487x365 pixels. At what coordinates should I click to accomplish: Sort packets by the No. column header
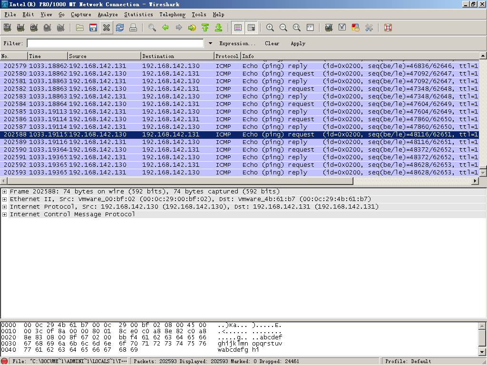pos(14,56)
